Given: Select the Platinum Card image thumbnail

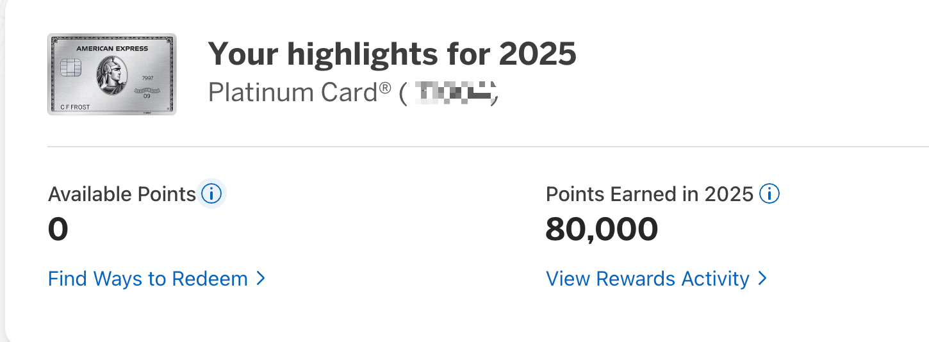Looking at the screenshot, I should click(112, 74).
